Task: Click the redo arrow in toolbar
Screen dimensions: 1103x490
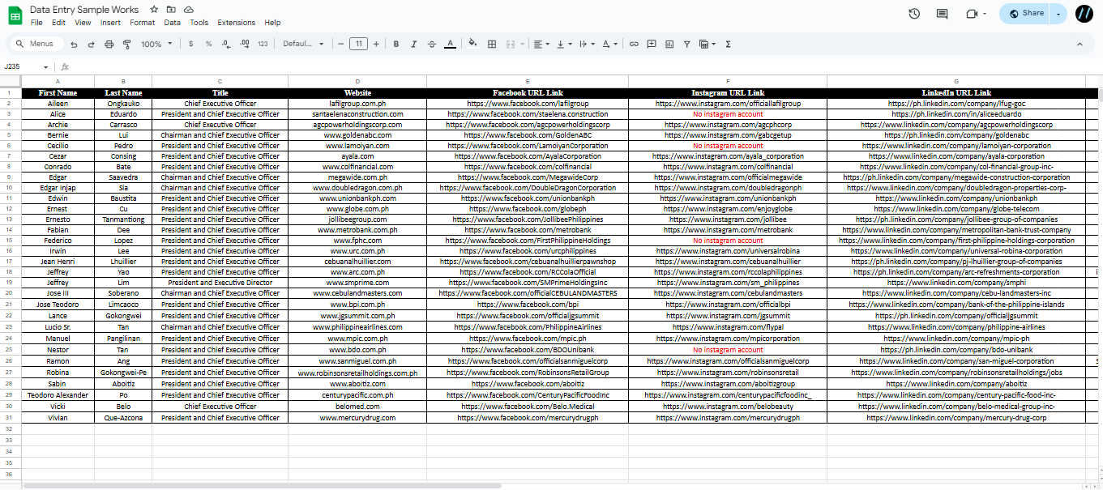Action: (x=92, y=44)
